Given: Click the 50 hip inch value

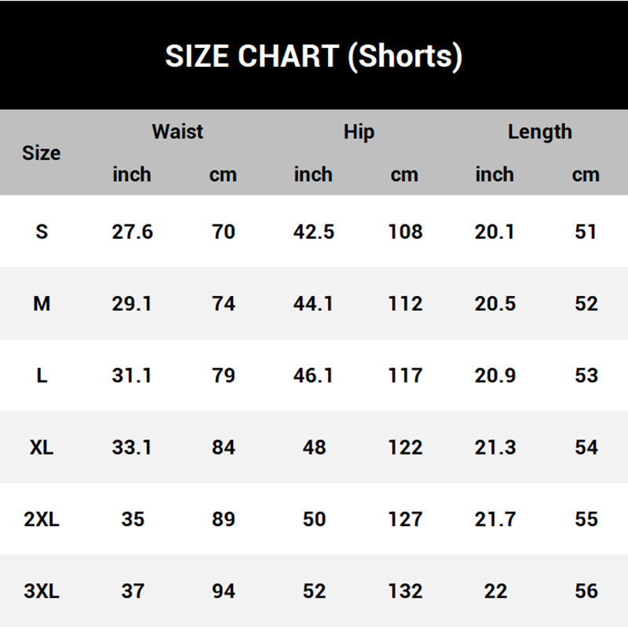Looking at the screenshot, I should click(x=314, y=519).
